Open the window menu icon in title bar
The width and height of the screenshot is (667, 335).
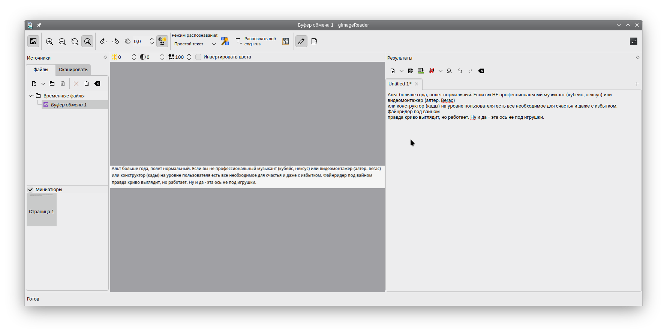(x=30, y=25)
